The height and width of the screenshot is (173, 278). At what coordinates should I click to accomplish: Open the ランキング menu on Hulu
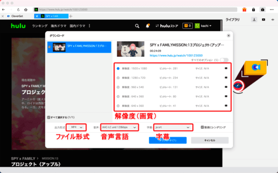[x=40, y=26]
